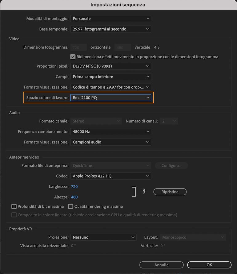
Task: Click the Larghezza value 720
Action: coord(74,186)
